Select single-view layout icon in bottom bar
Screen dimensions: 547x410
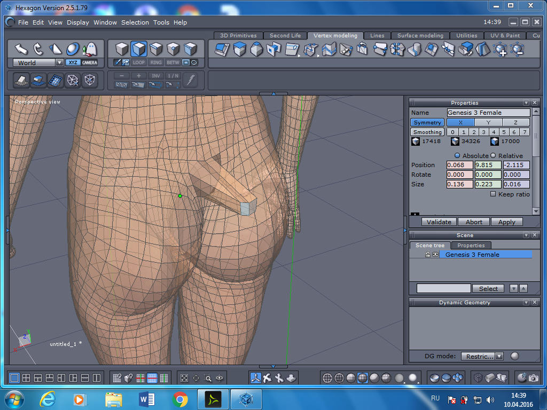14,378
